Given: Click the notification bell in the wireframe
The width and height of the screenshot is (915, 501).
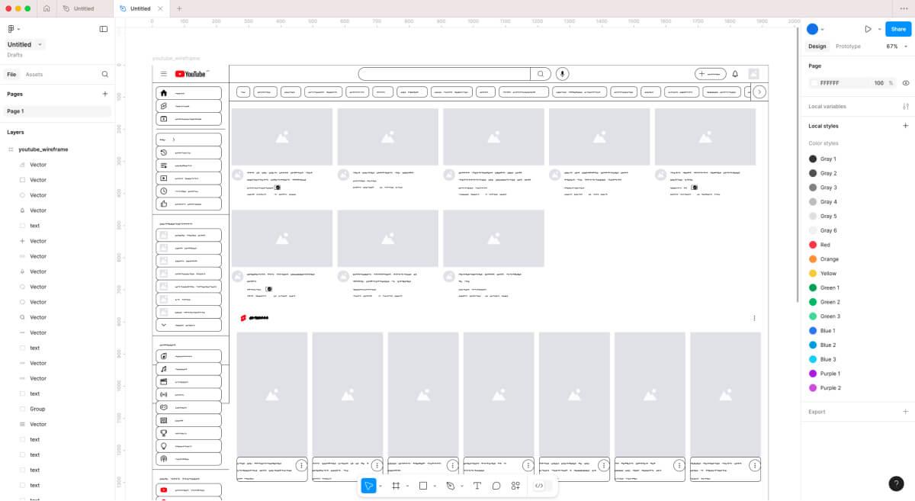Looking at the screenshot, I should [x=735, y=74].
